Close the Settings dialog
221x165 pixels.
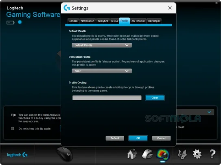(170, 8)
